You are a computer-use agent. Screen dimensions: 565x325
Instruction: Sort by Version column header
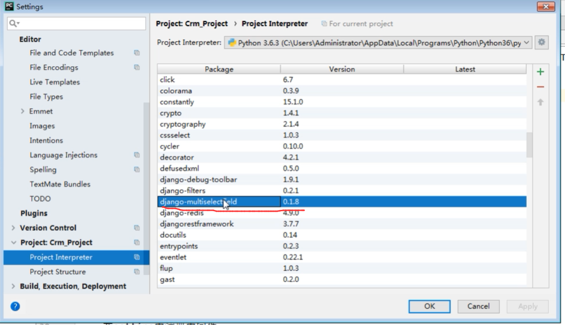click(342, 69)
